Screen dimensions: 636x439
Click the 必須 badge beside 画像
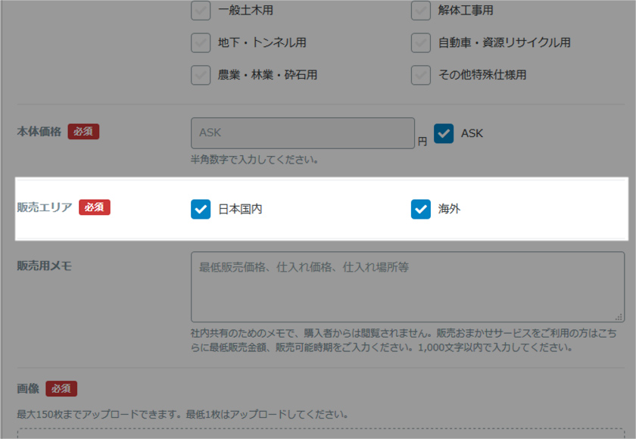[x=61, y=388]
